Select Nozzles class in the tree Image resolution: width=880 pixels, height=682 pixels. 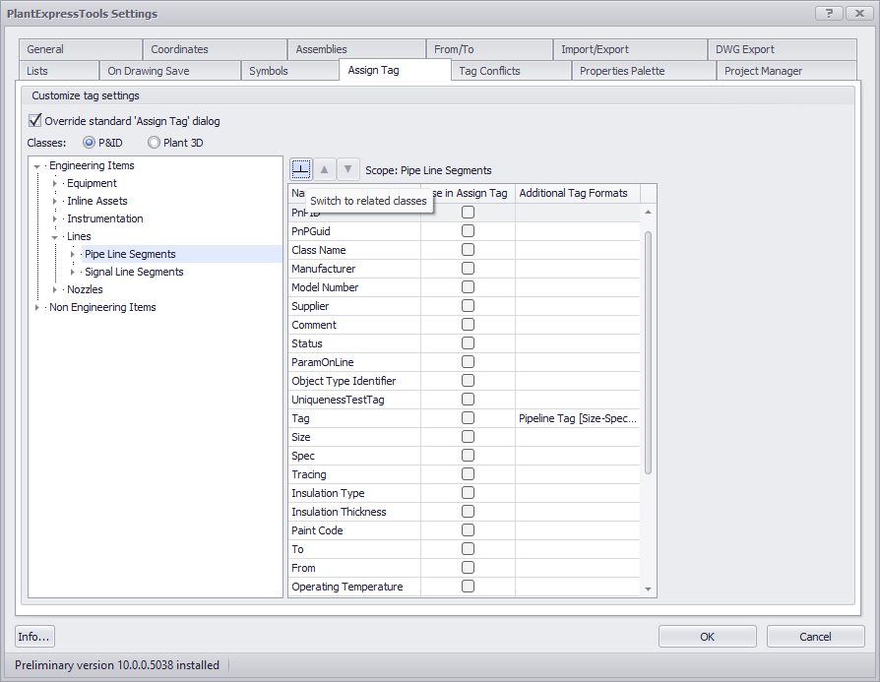(85, 289)
